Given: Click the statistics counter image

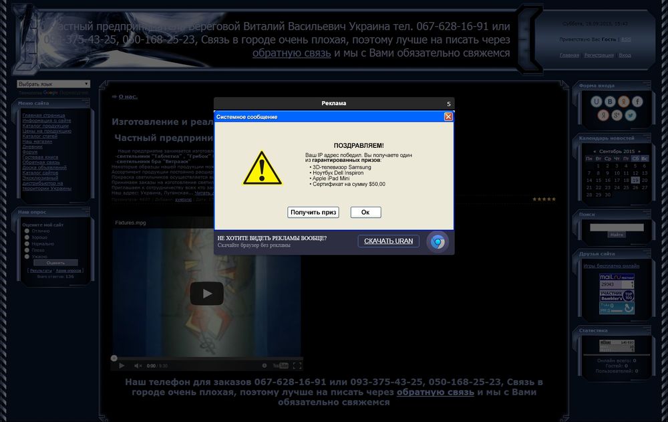Looking at the screenshot, I should click(x=617, y=346).
